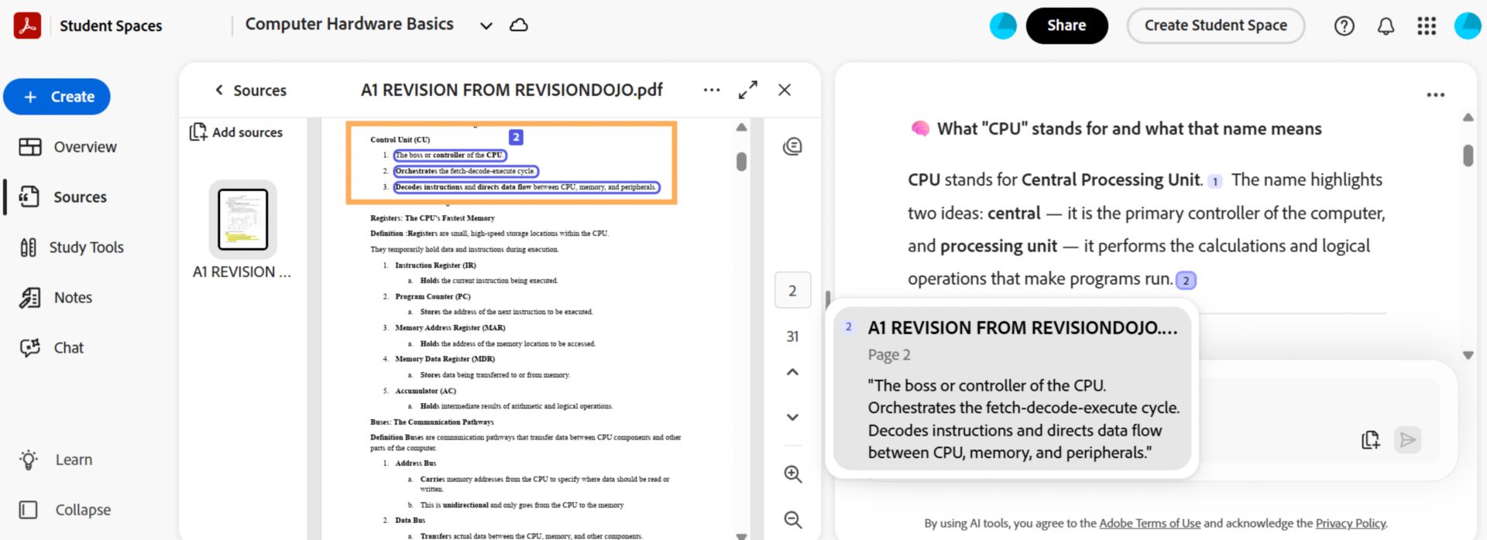Viewport: 1487px width, 540px height.
Task: Open the notifications bell
Action: point(1386,26)
